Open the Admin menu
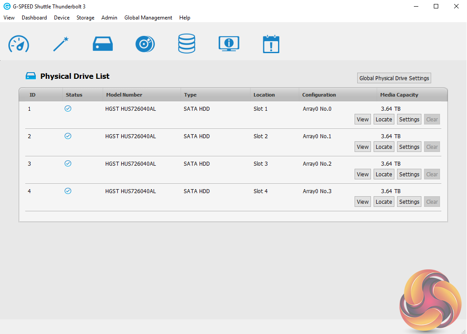 tap(109, 18)
